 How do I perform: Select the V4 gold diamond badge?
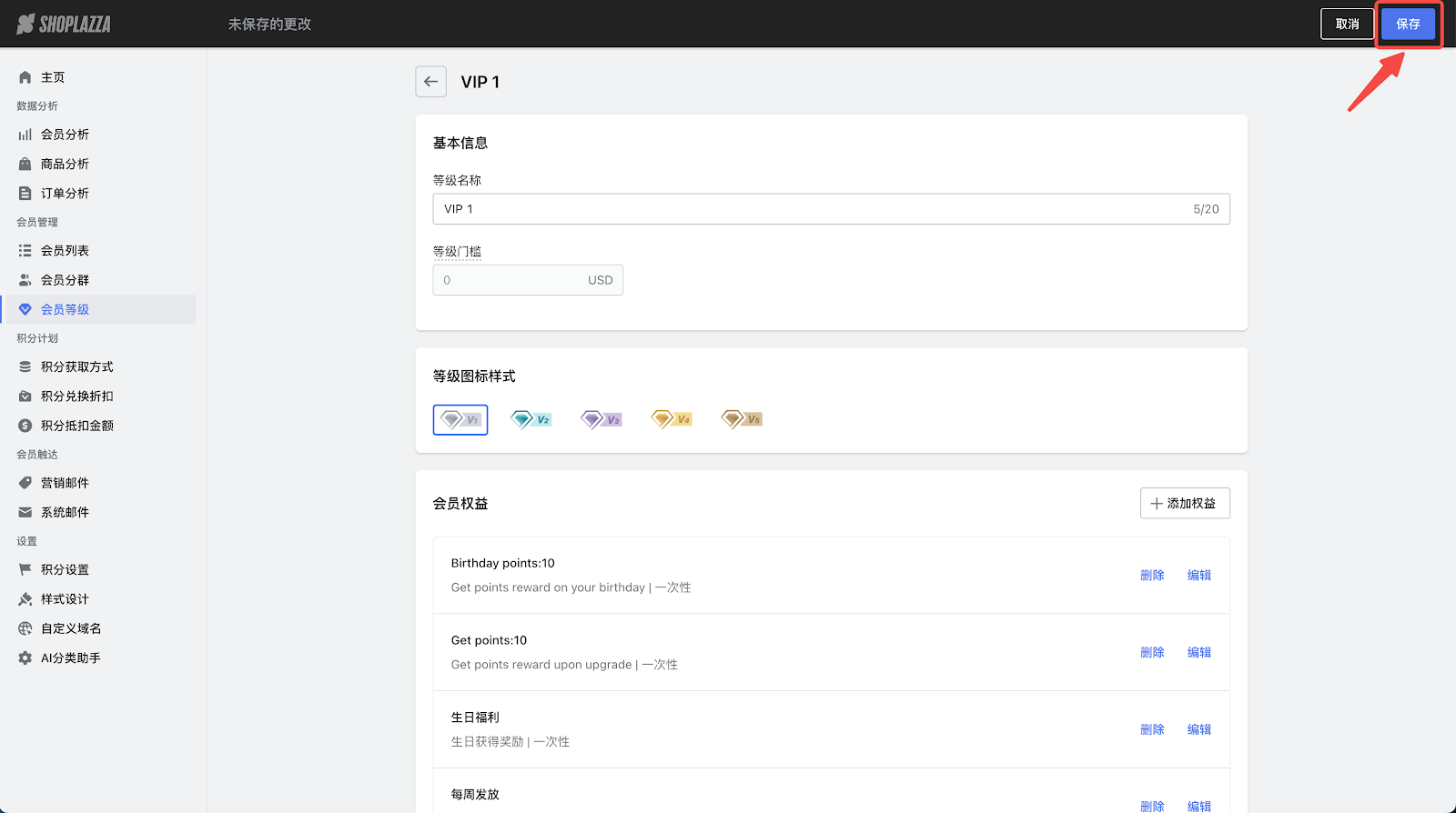point(672,419)
